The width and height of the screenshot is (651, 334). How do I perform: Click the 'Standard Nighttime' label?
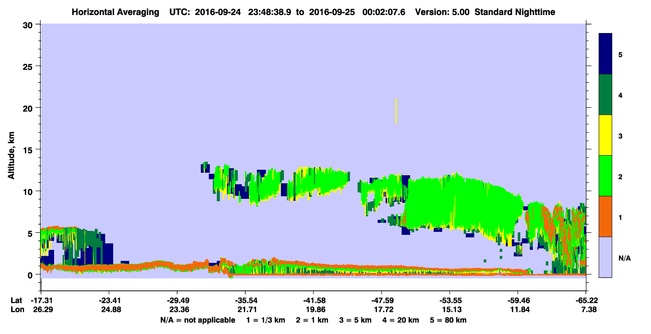click(515, 12)
